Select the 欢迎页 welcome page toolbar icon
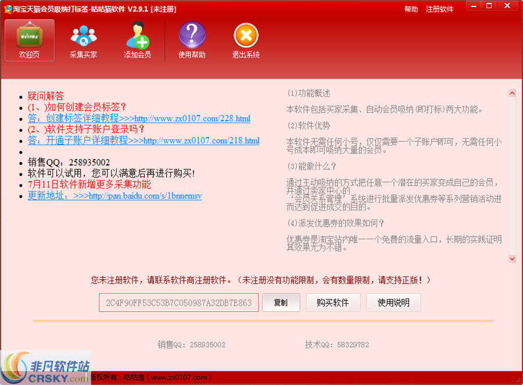 [29, 39]
